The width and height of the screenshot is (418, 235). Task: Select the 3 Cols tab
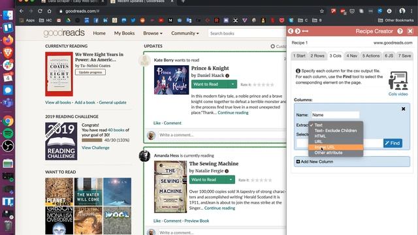click(335, 55)
